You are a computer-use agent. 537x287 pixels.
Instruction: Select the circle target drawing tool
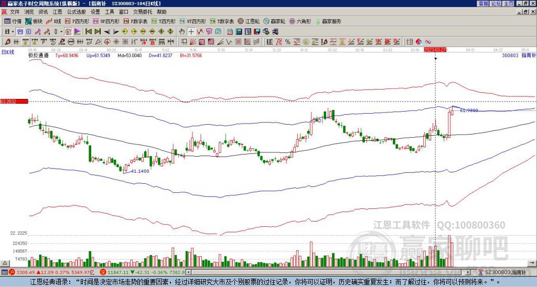tap(107, 42)
